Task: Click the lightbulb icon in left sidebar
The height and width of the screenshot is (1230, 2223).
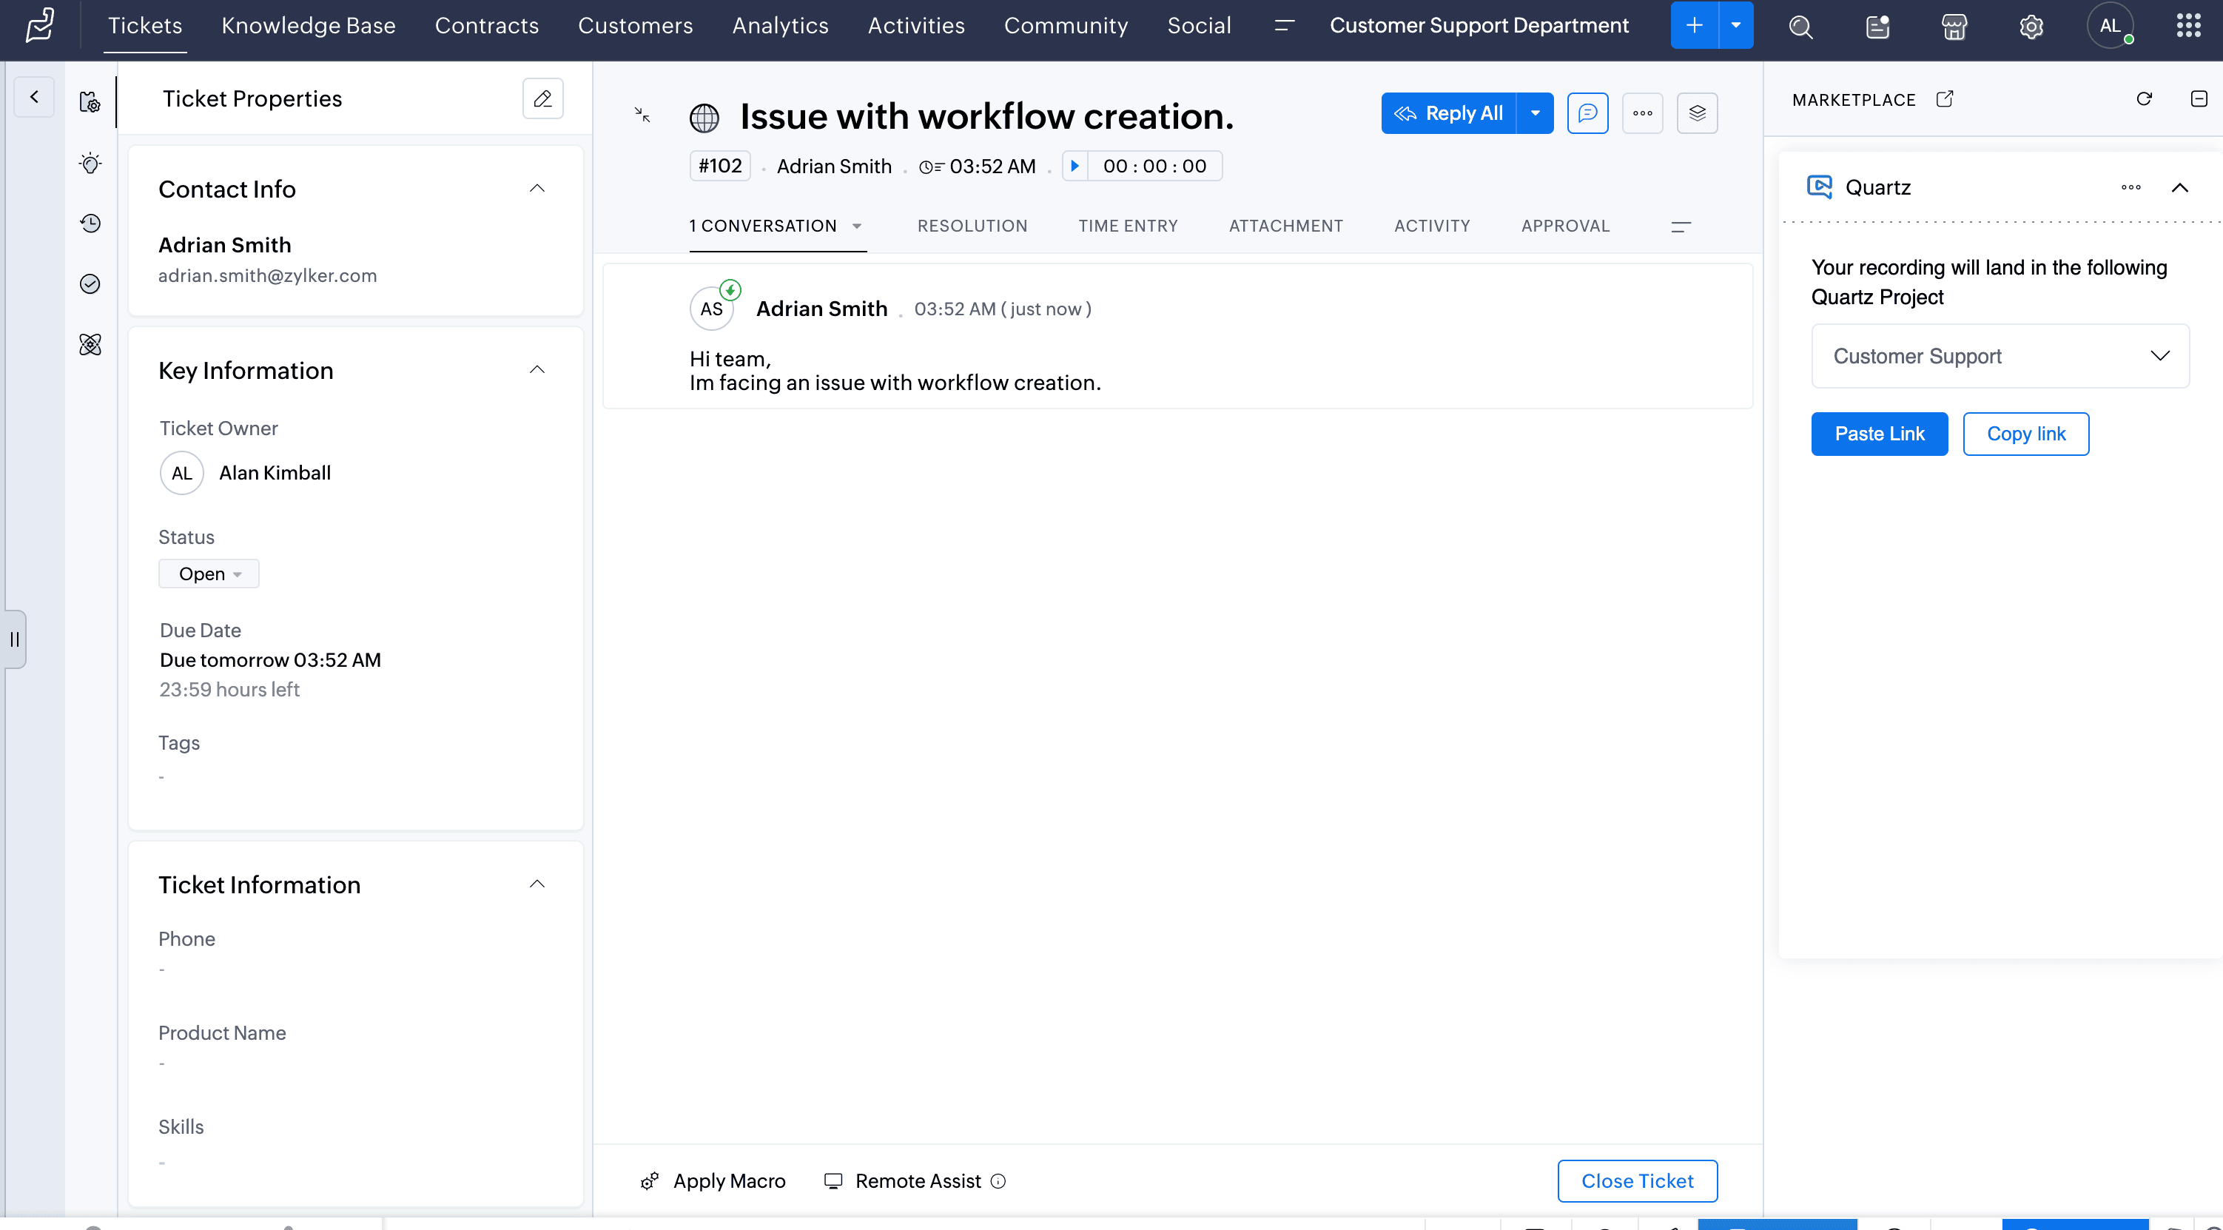Action: coord(90,163)
